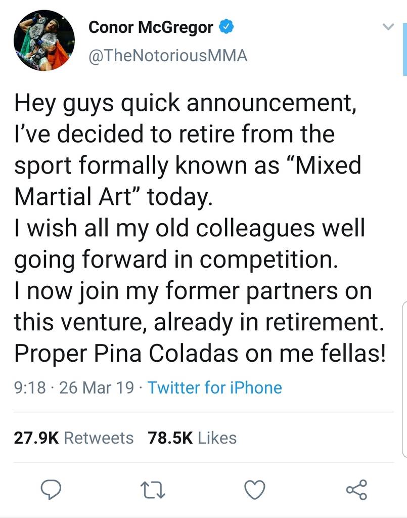
Task: Visit the @TheNotoriousMMA handle
Action: (x=168, y=55)
